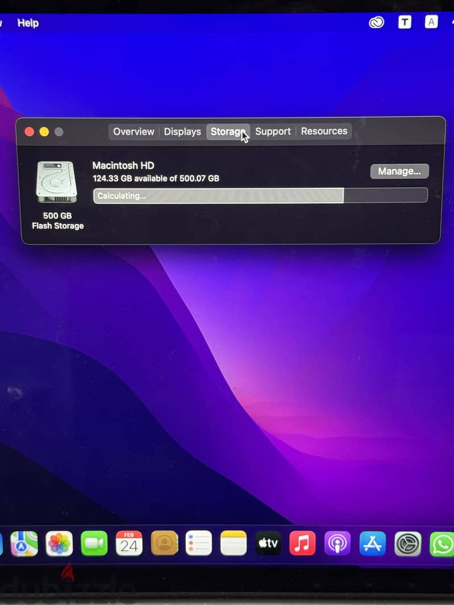
Task: Open Contacts from the Dock
Action: (x=164, y=543)
